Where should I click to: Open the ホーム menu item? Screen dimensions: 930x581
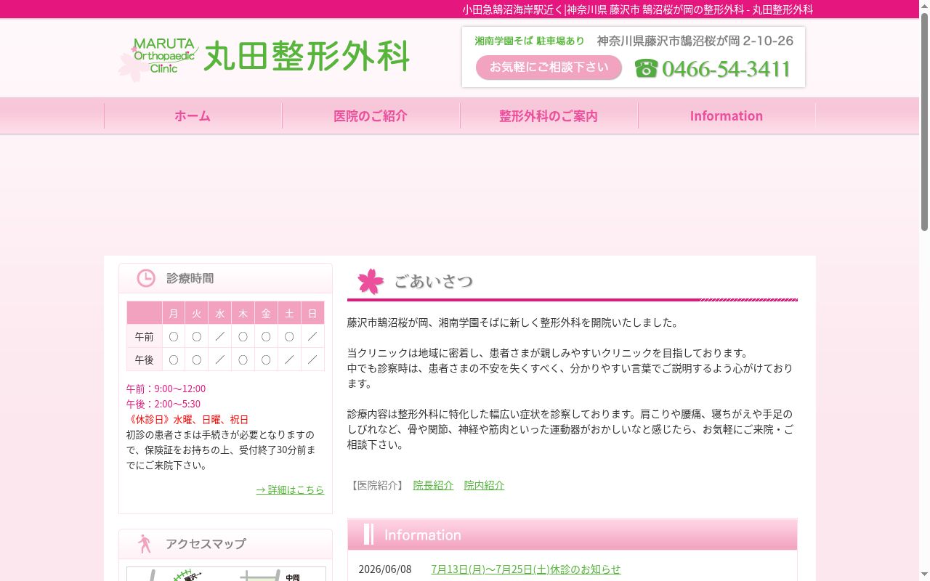[x=193, y=115]
